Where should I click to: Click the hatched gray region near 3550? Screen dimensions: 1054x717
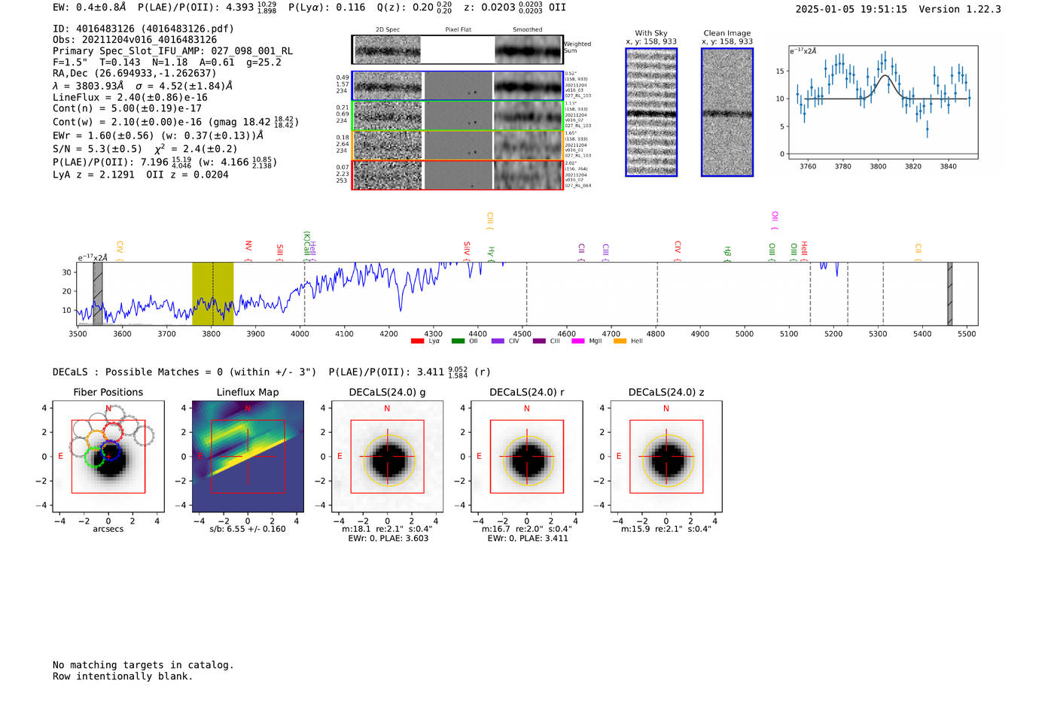pos(98,293)
